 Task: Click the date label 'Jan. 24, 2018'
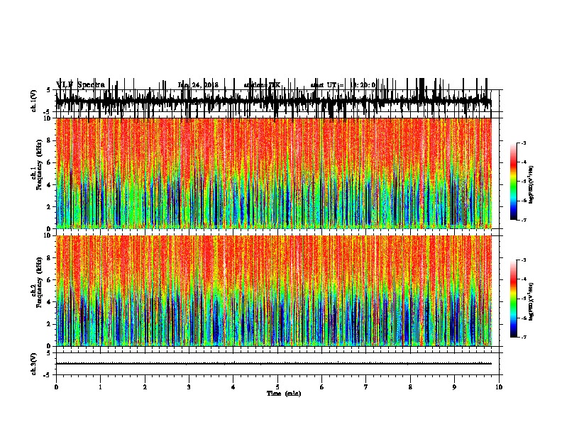pos(198,85)
